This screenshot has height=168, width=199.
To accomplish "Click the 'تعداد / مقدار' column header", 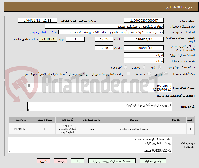I will click(x=44, y=120).
